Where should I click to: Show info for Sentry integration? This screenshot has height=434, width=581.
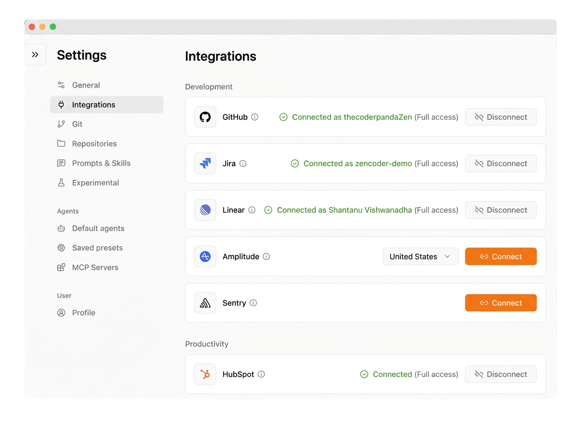tap(253, 303)
